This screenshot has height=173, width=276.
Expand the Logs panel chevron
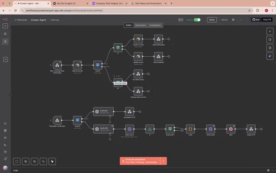coord(272,170)
